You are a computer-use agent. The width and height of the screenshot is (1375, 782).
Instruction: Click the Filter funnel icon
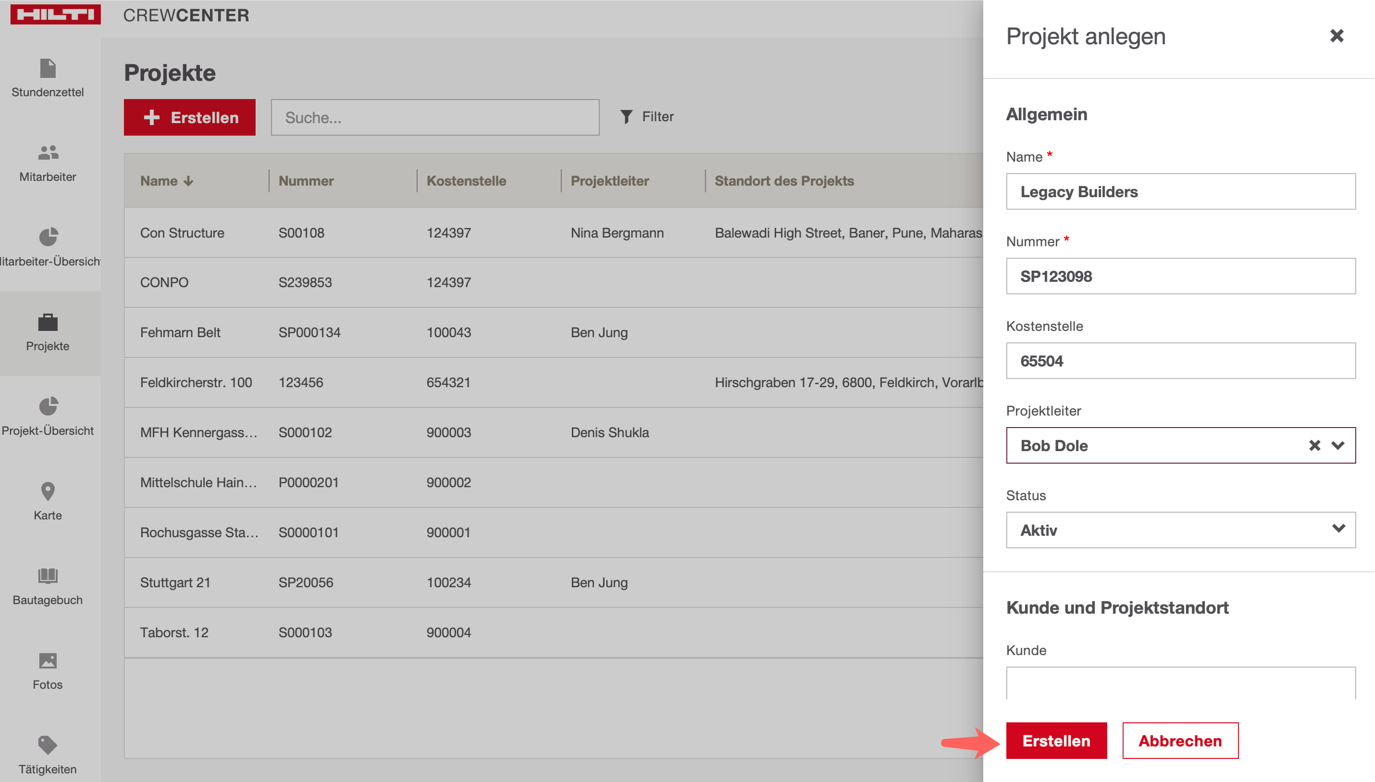pyautogui.click(x=626, y=116)
